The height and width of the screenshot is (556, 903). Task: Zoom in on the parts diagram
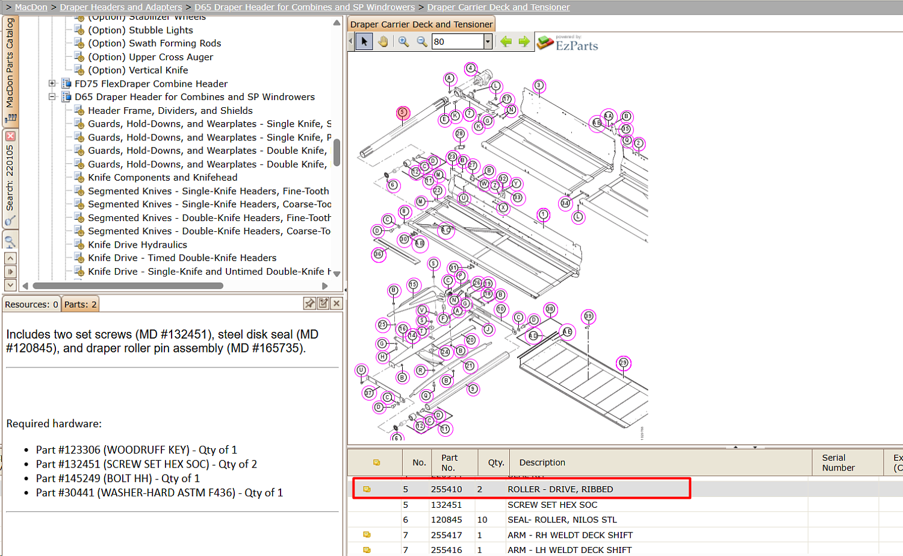(x=403, y=42)
